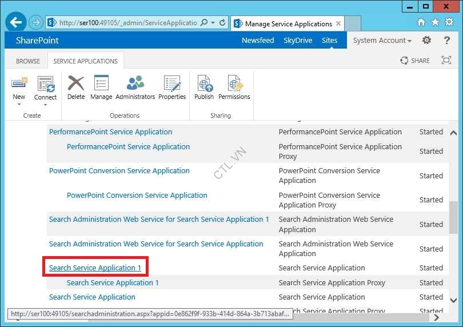Switch to the BROWSE ribbon tab
The width and height of the screenshot is (463, 327).
tap(28, 61)
